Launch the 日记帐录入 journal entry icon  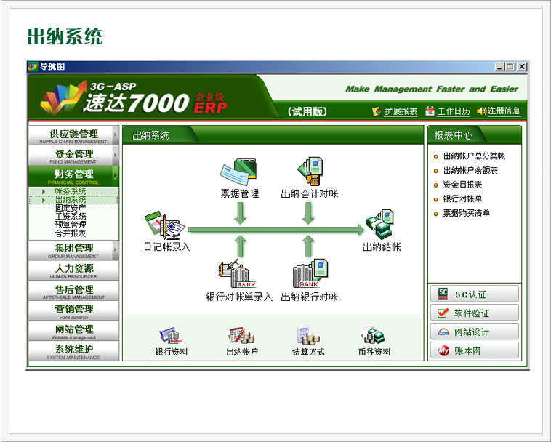[x=165, y=225]
